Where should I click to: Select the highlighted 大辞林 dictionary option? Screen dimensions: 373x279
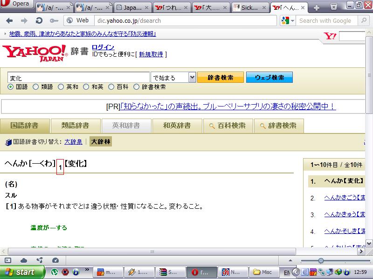point(101,142)
